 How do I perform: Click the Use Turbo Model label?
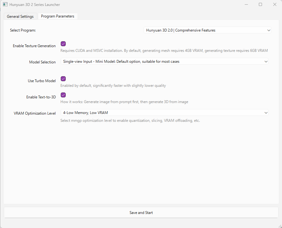point(42,81)
